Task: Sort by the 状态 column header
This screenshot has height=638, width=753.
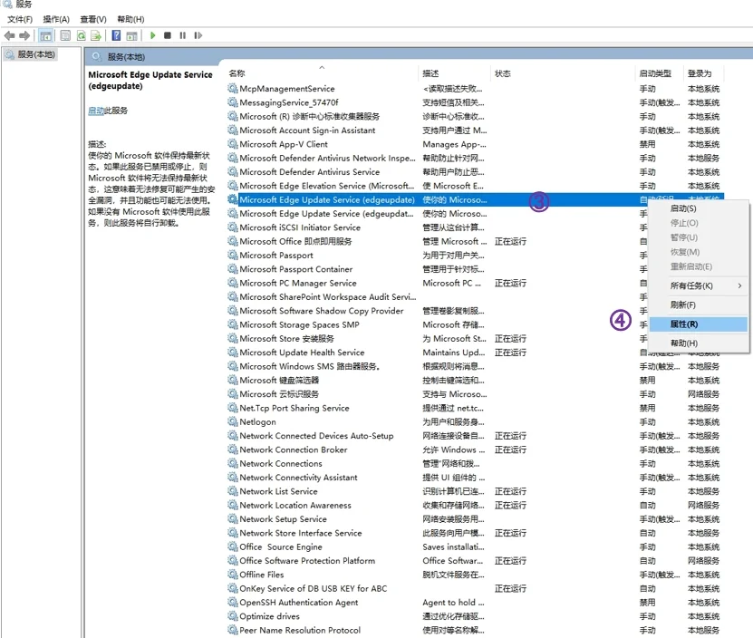Action: [564, 73]
